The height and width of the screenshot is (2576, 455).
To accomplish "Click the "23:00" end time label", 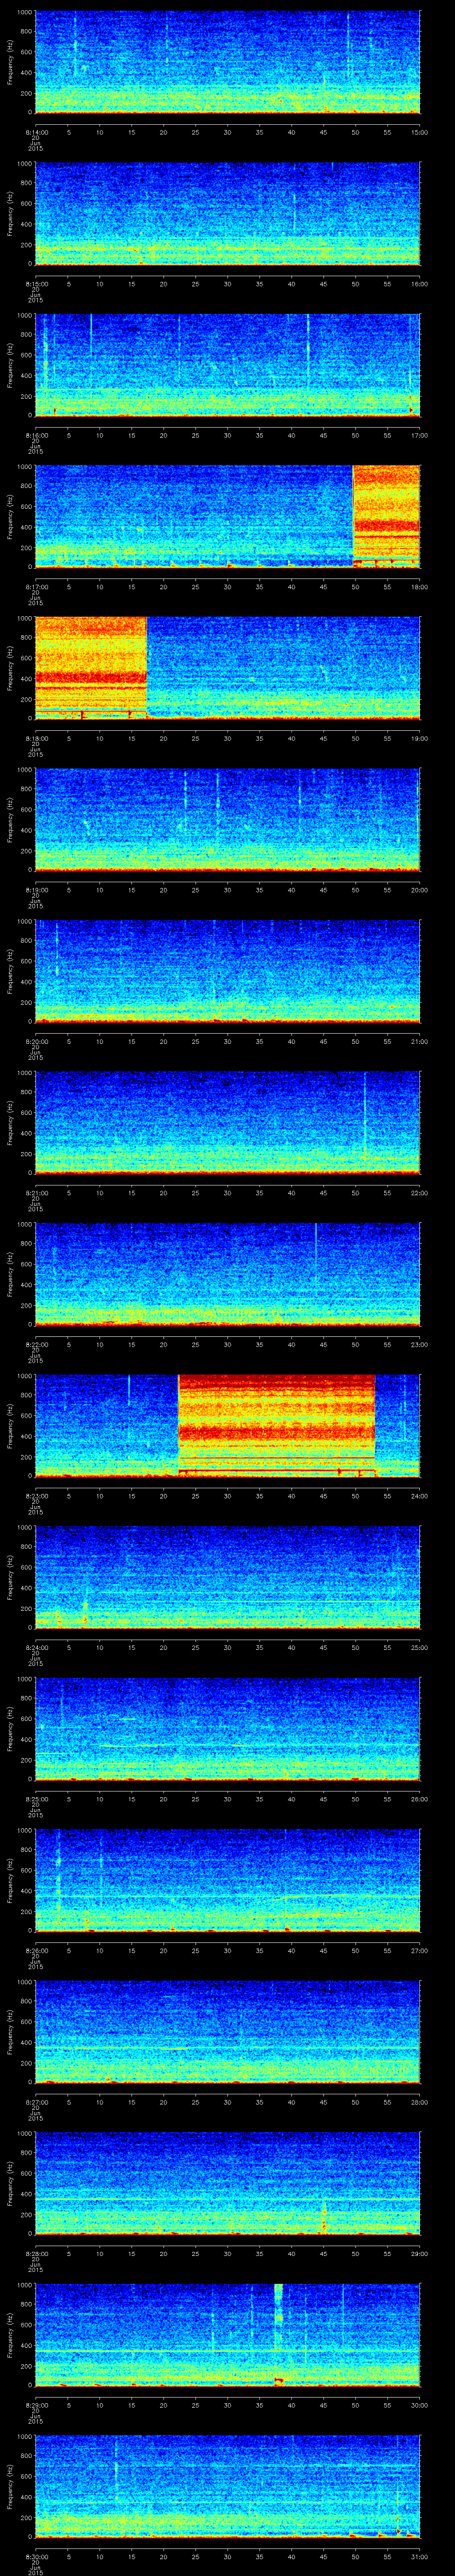I will click(419, 1344).
